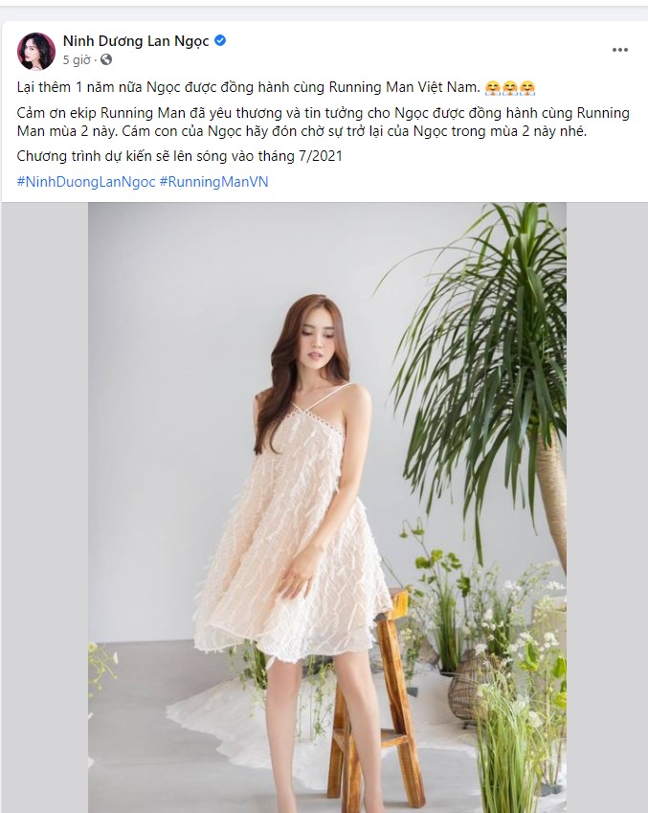The height and width of the screenshot is (813, 648).
Task: Open the #RunningManVN hashtag
Action: (213, 182)
